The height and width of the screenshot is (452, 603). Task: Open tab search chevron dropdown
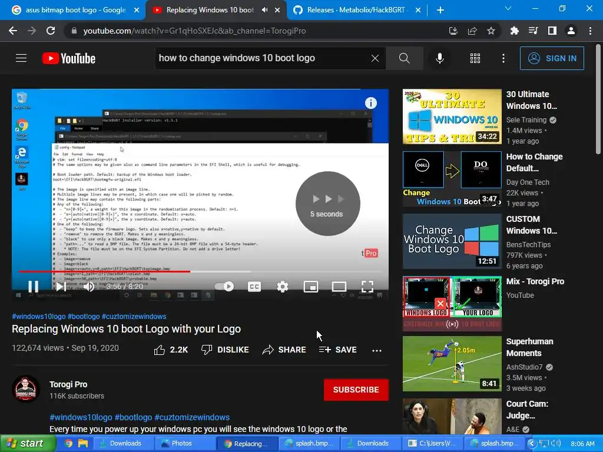tap(508, 8)
